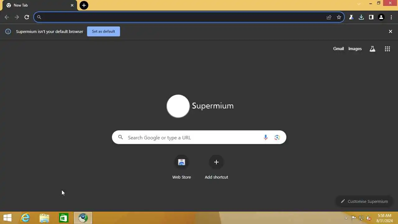Open the Images link
The height and width of the screenshot is (224, 398).
(x=355, y=49)
